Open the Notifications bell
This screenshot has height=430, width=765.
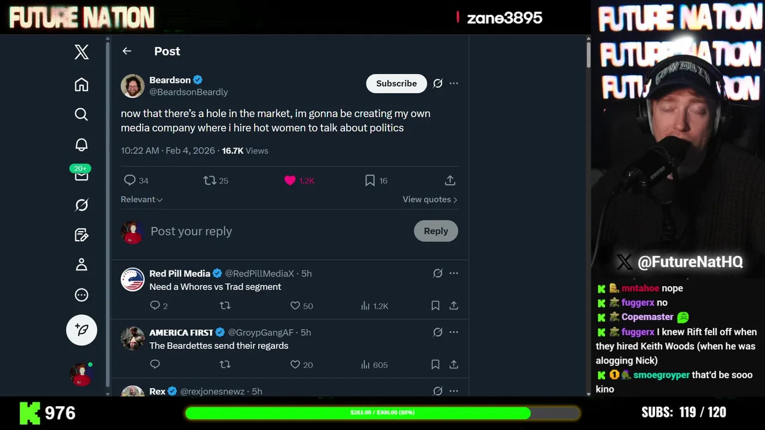click(81, 145)
